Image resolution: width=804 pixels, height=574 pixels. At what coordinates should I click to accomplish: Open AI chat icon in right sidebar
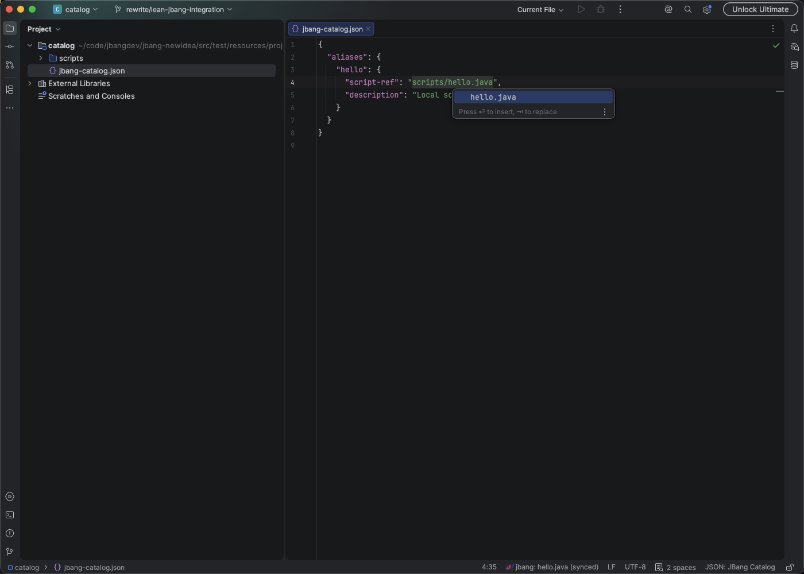tap(794, 46)
